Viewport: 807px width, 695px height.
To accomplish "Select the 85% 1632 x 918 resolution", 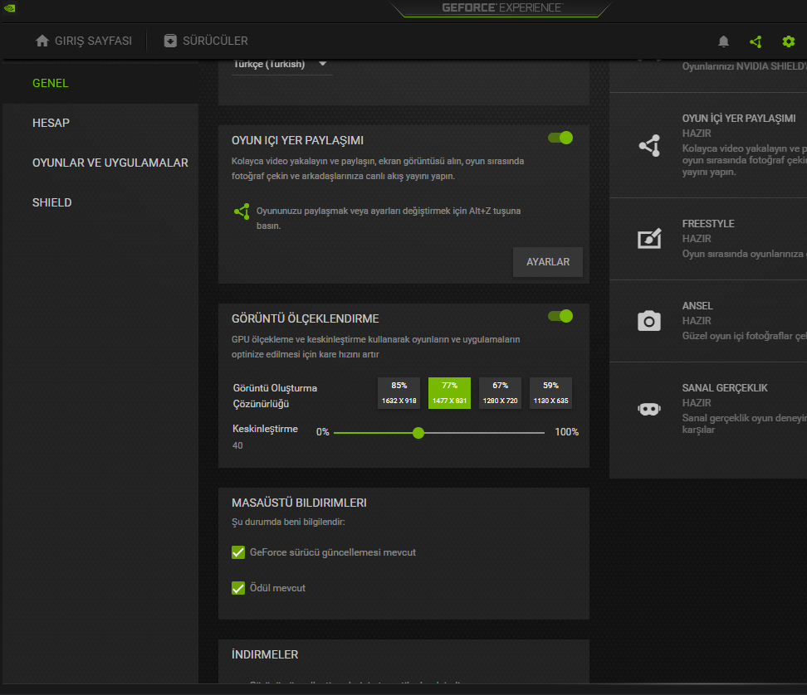I will click(399, 393).
